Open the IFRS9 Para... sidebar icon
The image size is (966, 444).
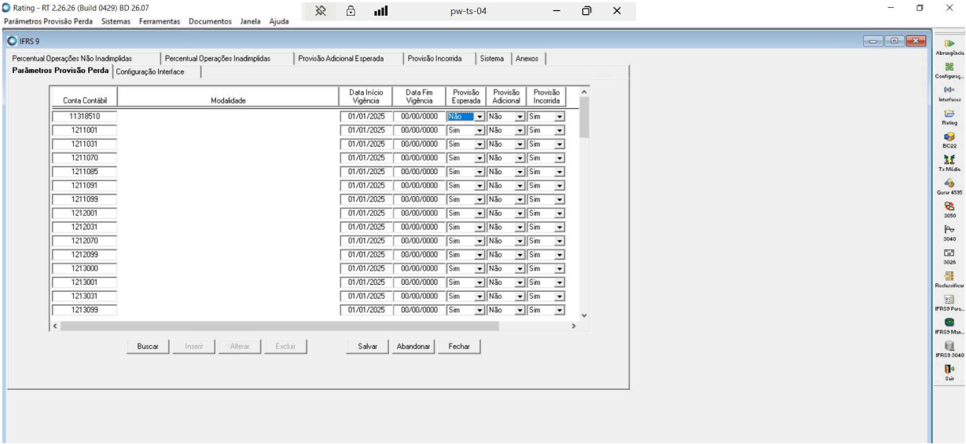[x=949, y=303]
